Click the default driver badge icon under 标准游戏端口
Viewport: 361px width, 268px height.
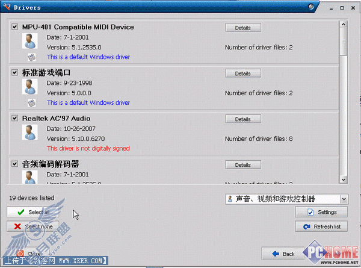pos(31,103)
